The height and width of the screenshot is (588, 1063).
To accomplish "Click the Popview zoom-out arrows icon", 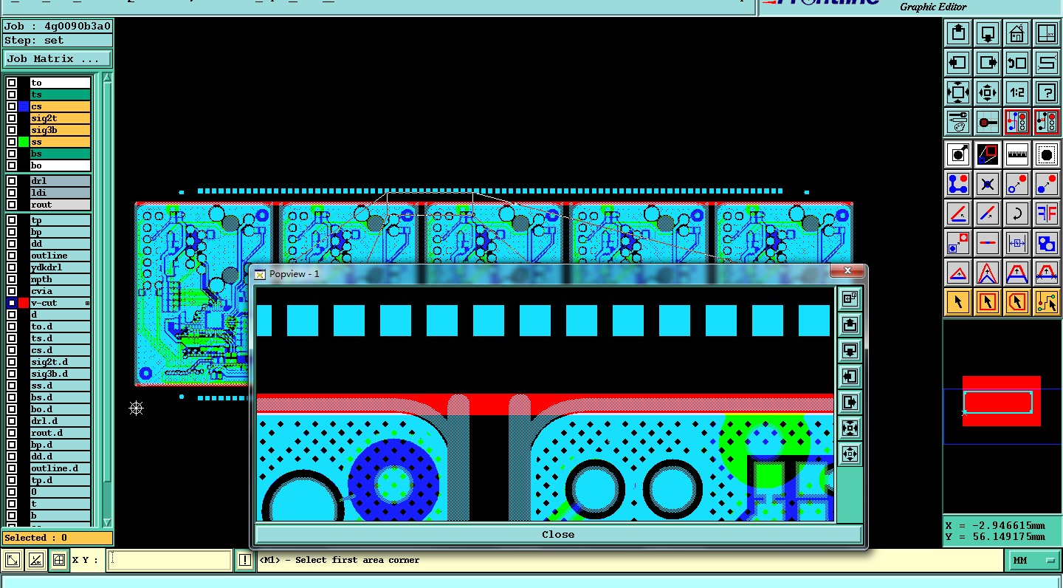I will [x=850, y=454].
